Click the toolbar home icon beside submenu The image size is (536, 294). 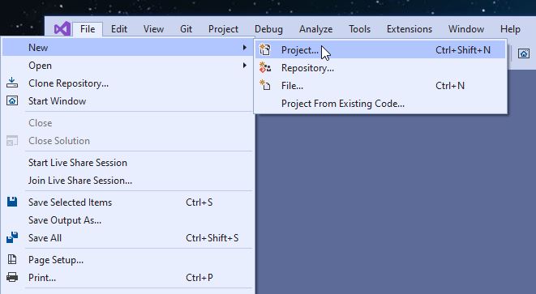tap(523, 53)
